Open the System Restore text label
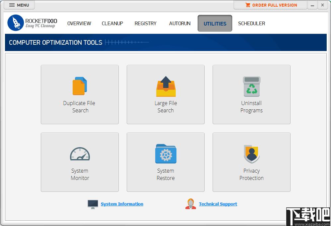Screen dimensions: 331x226 pyautogui.click(x=166, y=174)
